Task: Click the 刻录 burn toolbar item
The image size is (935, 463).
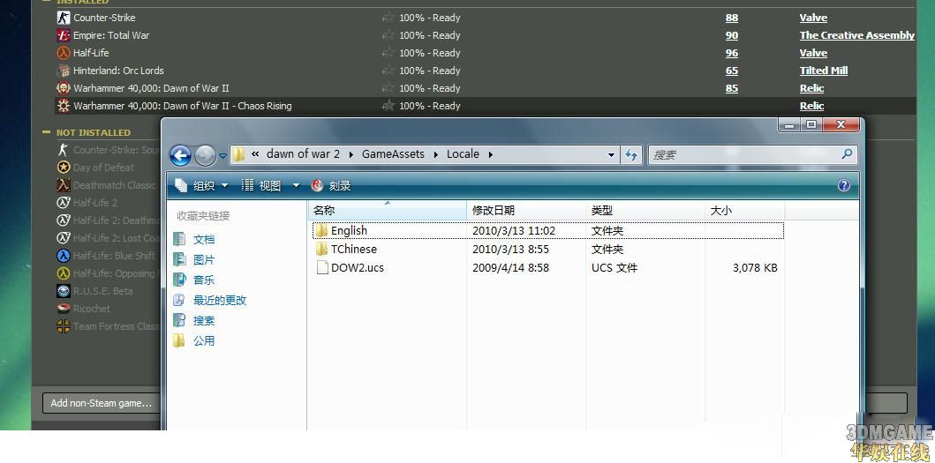Action: pyautogui.click(x=332, y=186)
